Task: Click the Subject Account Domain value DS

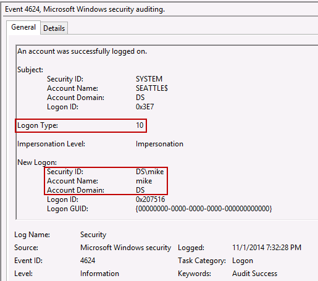Action: point(140,98)
